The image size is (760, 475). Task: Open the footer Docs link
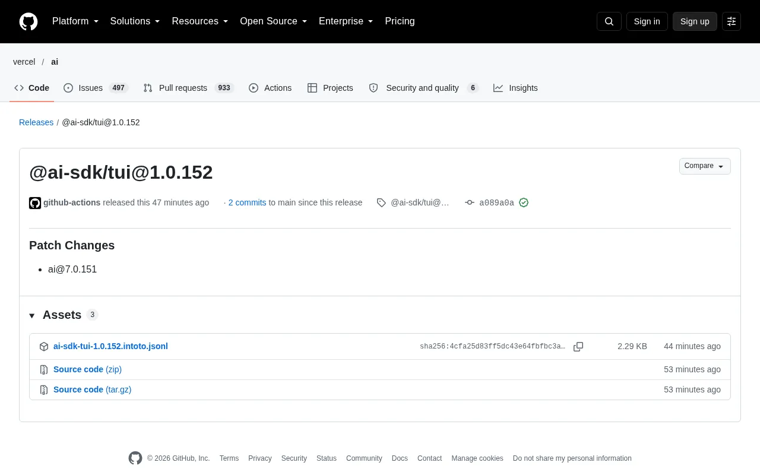coord(400,458)
